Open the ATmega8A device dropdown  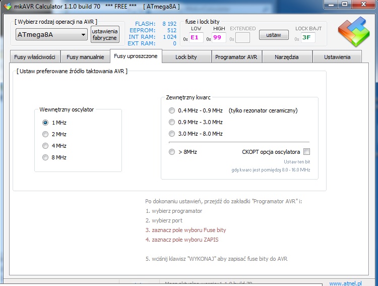pos(51,34)
